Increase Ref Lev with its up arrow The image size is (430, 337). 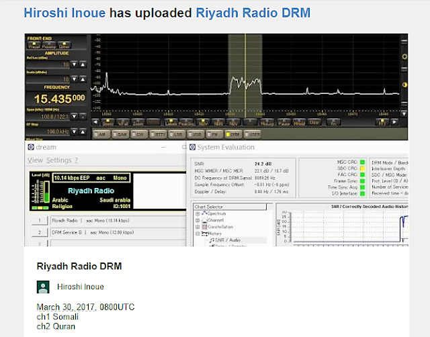(x=83, y=64)
